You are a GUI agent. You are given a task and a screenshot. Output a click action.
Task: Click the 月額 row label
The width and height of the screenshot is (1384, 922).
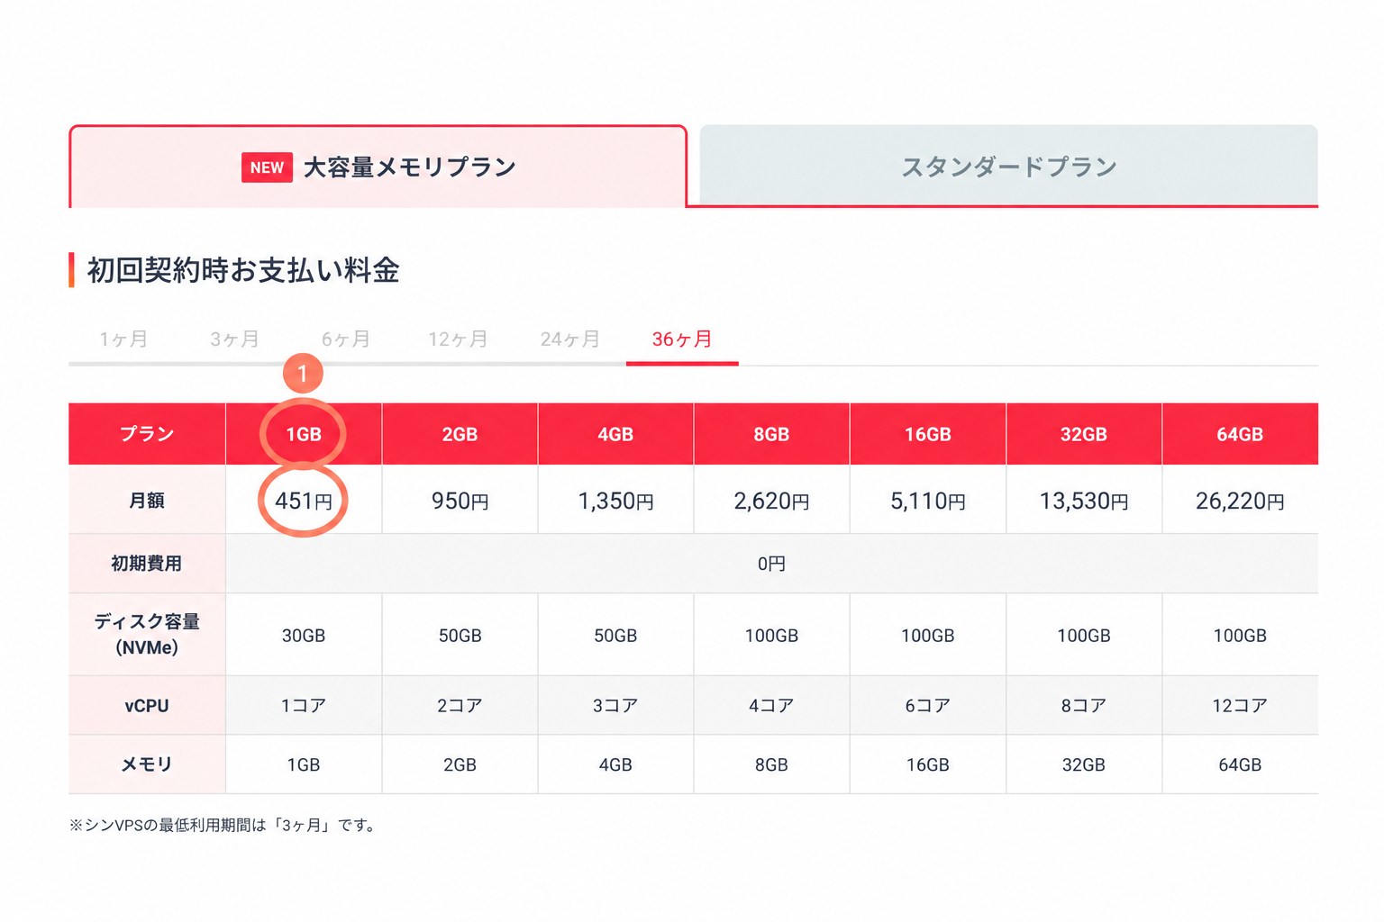147,500
